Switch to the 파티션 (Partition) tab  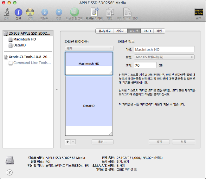[134, 31]
